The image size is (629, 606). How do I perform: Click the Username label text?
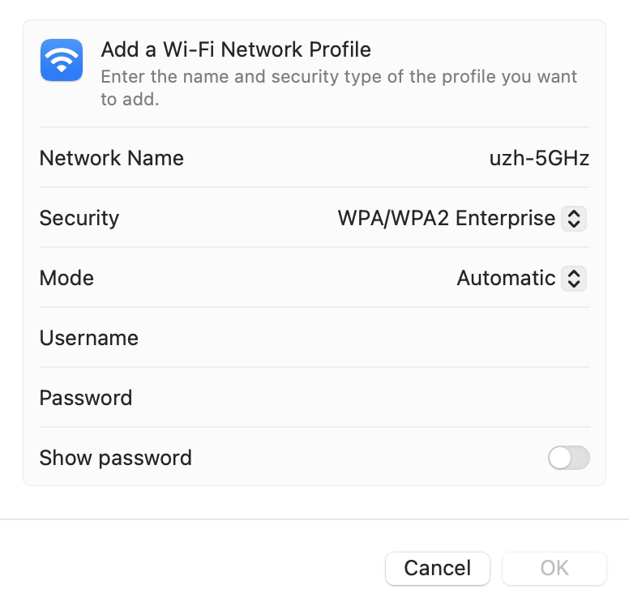click(89, 338)
